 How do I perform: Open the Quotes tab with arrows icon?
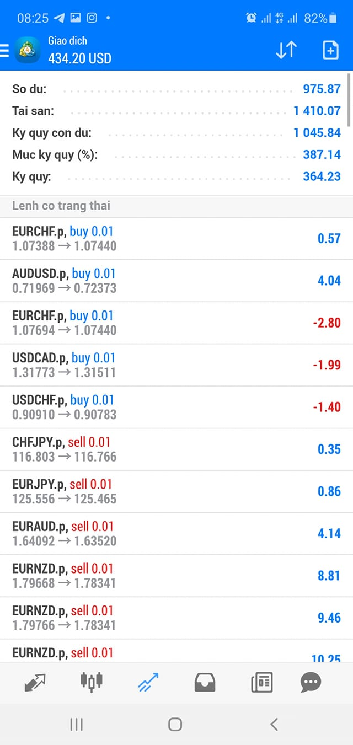[35, 683]
